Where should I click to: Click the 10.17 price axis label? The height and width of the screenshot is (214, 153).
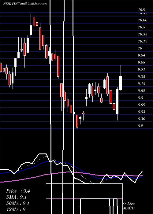point(143,41)
